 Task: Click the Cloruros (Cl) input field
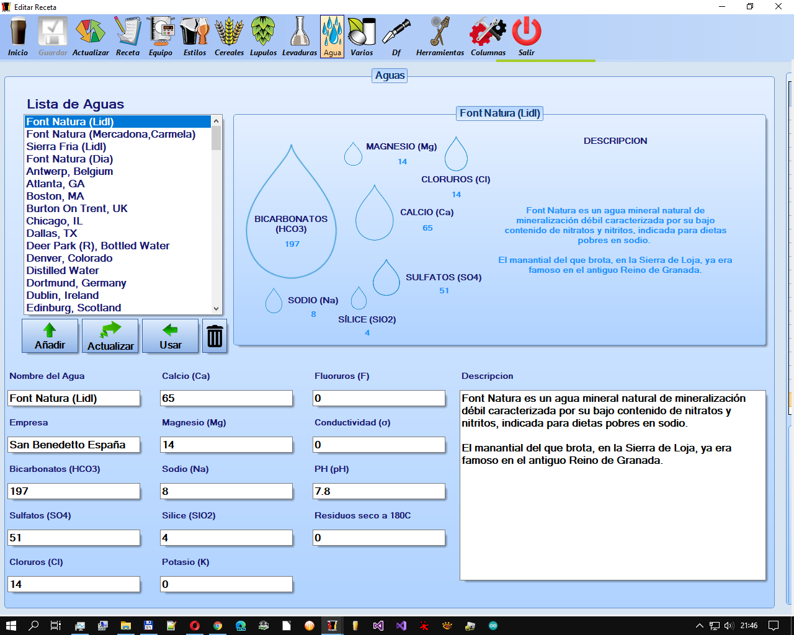point(74,584)
